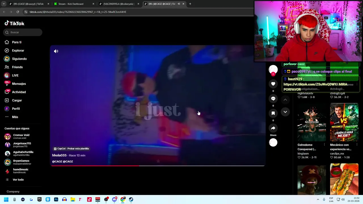Open Epic Games Launcher from taskbar
363x204 pixels.
[39, 199]
